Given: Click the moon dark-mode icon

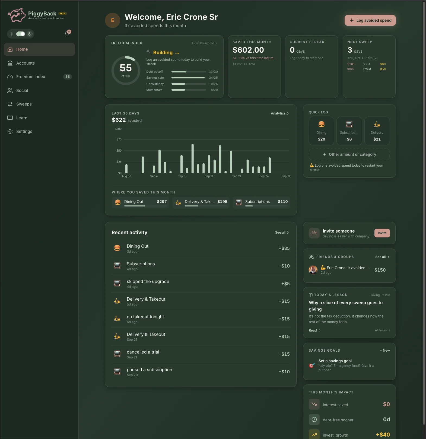Looking at the screenshot, I should tap(30, 34).
